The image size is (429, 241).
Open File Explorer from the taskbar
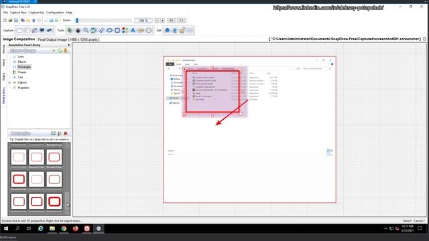pos(52,228)
